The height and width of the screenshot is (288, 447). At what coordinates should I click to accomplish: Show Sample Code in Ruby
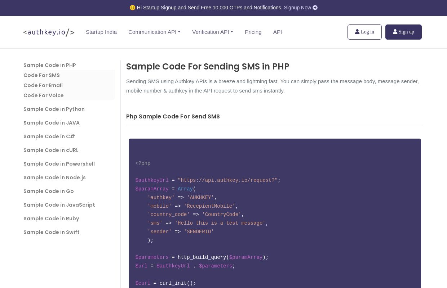pos(51,219)
